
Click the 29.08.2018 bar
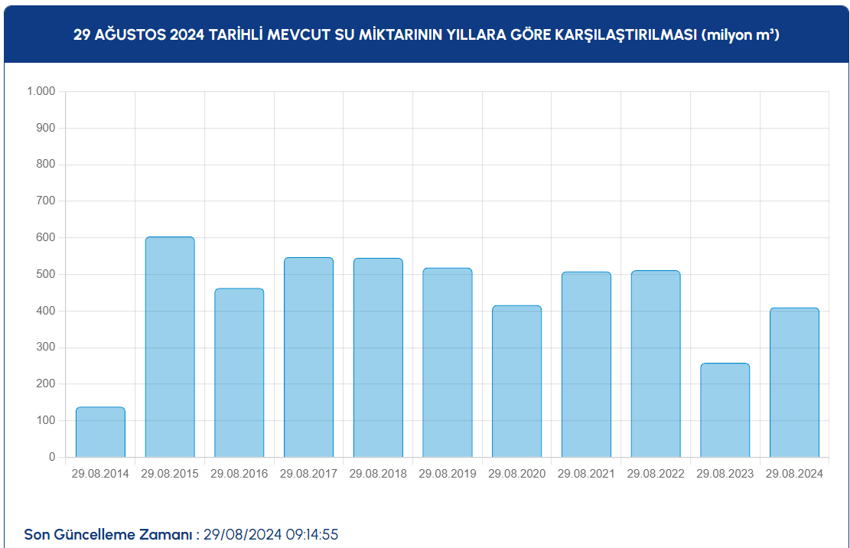pos(378,357)
